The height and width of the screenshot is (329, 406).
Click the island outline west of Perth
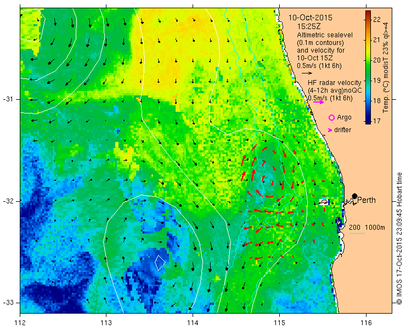pyautogui.click(x=323, y=202)
